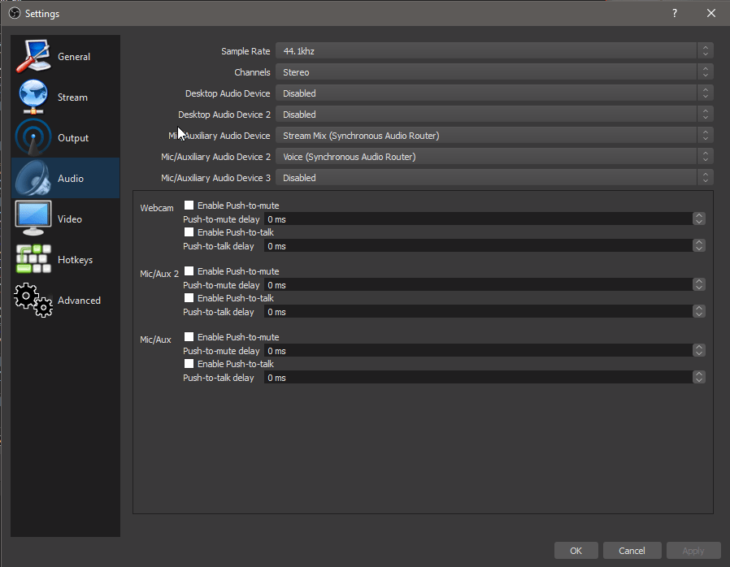This screenshot has width=730, height=567.
Task: Click the OBS logo in the title bar
Action: click(12, 13)
